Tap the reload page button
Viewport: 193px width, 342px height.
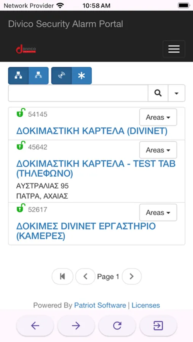coord(117,326)
